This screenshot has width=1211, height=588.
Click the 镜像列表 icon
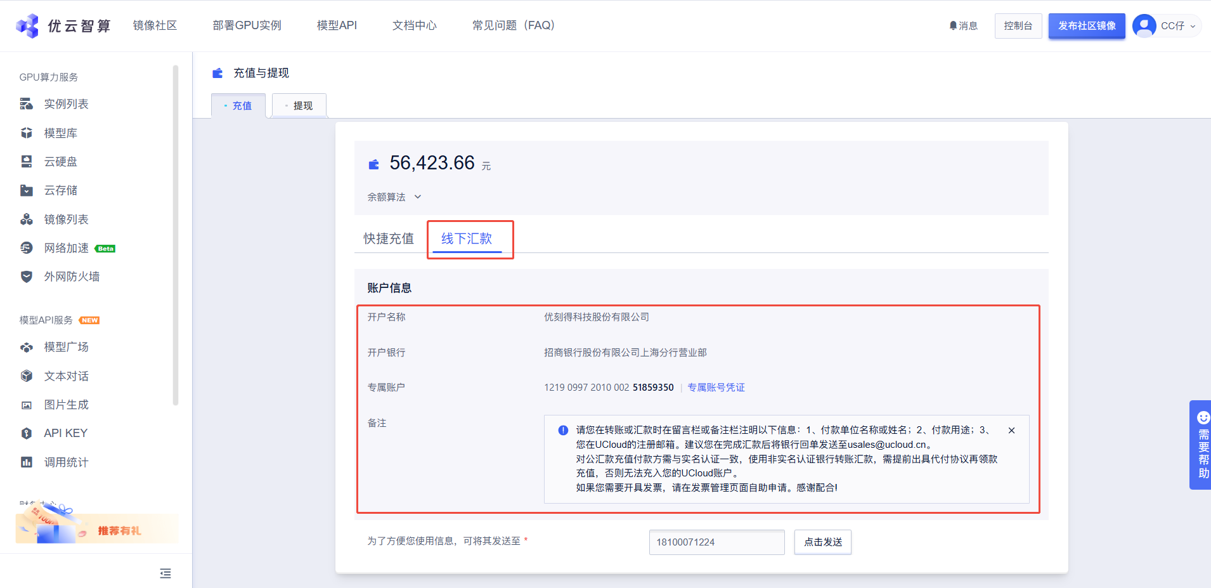click(27, 219)
